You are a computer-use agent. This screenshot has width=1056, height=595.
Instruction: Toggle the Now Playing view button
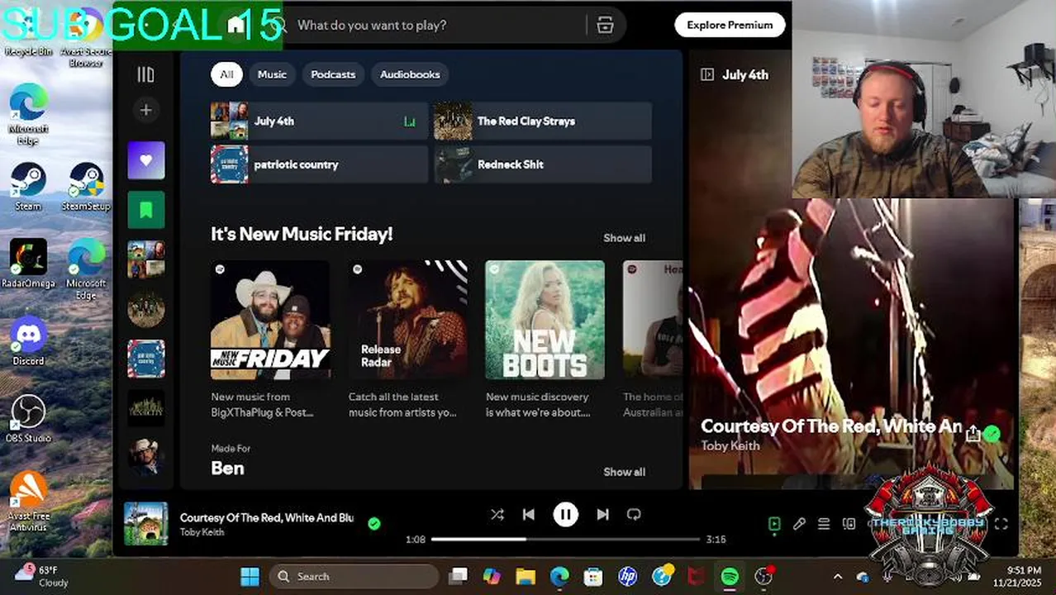click(774, 524)
